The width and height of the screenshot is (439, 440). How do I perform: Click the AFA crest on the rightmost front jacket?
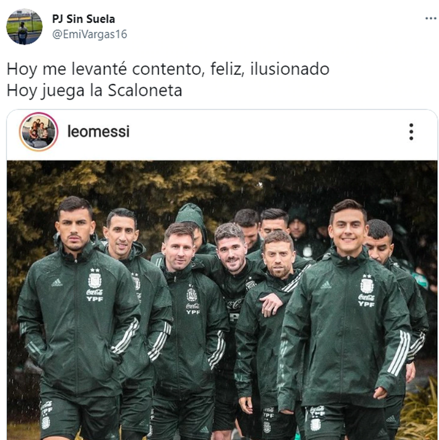click(x=367, y=285)
